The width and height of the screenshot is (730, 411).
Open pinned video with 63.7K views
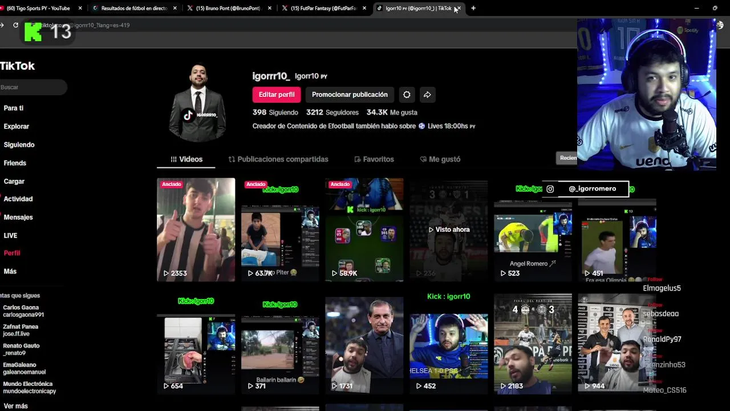coord(280,229)
